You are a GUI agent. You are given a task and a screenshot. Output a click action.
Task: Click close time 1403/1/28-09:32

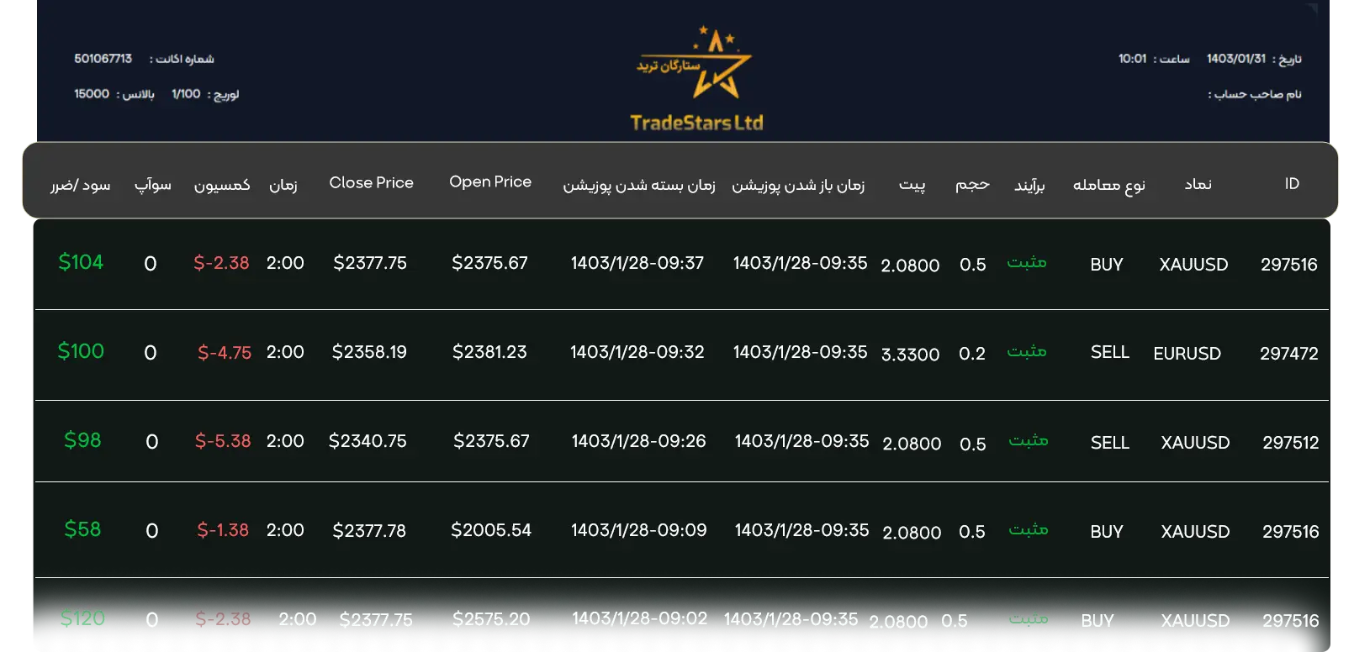point(637,352)
